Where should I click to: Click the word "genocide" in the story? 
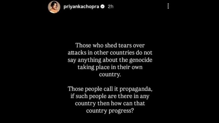pos(141,60)
